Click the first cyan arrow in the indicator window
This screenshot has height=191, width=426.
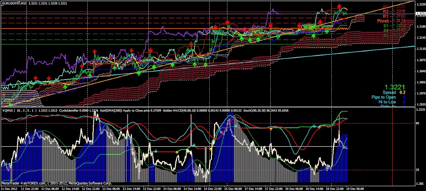[x=156, y=151]
